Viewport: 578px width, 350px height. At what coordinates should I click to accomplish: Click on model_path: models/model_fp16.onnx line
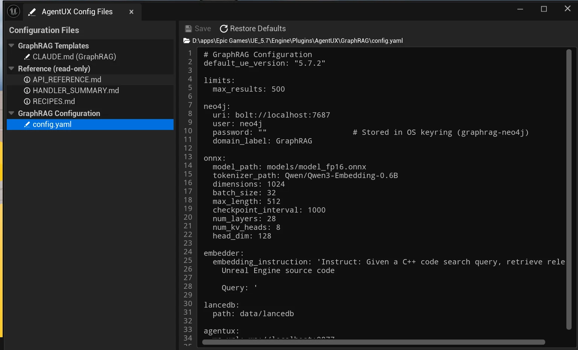click(290, 167)
